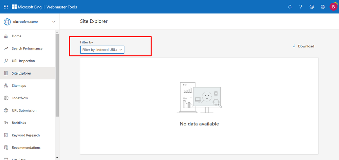Click the feedback smiley icon

click(312, 7)
